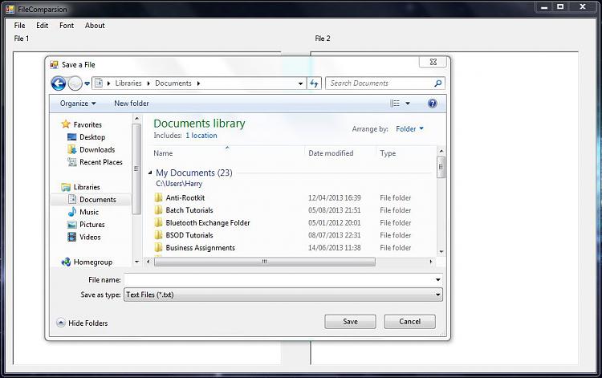Screen dimensions: 602x378
Task: Click the Save button
Action: coord(350,322)
